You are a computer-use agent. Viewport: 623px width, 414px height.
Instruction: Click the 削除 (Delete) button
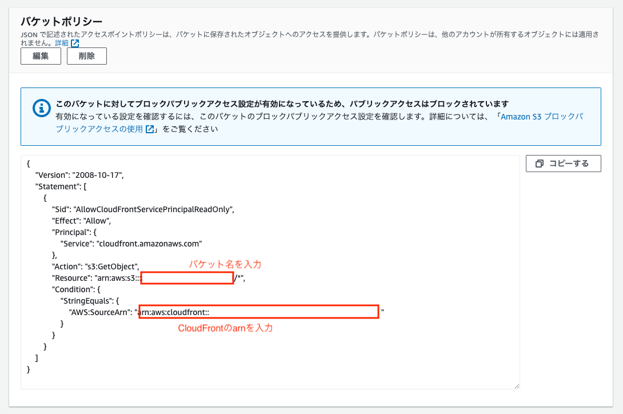tap(87, 56)
